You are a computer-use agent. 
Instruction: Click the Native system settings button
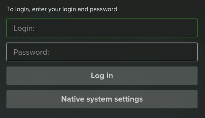pos(102,99)
